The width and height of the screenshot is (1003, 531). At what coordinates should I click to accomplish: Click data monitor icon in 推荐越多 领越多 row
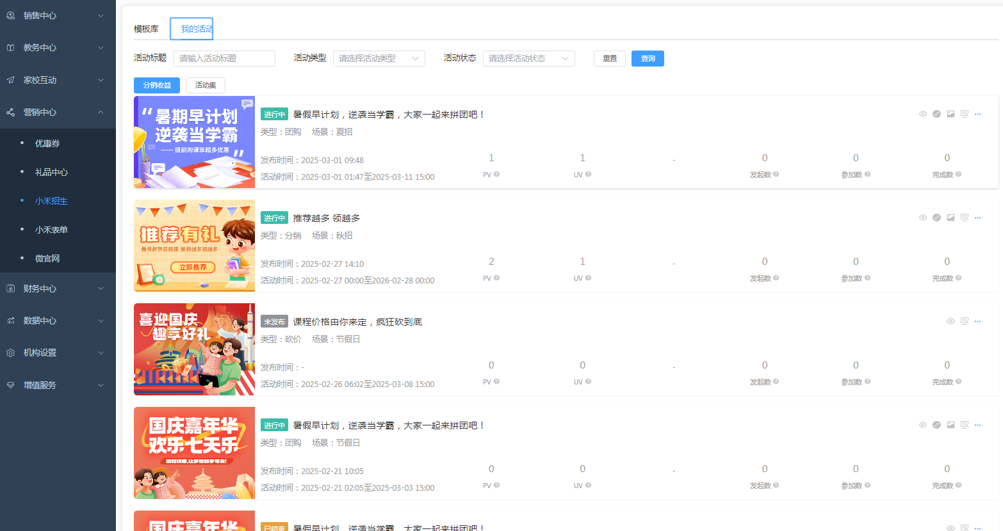tap(964, 218)
